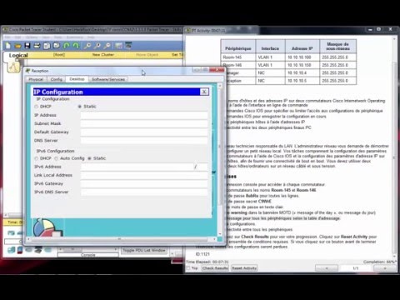The width and height of the screenshot is (400, 300).
Task: Click the DNS Server input field
Action: click(x=144, y=141)
